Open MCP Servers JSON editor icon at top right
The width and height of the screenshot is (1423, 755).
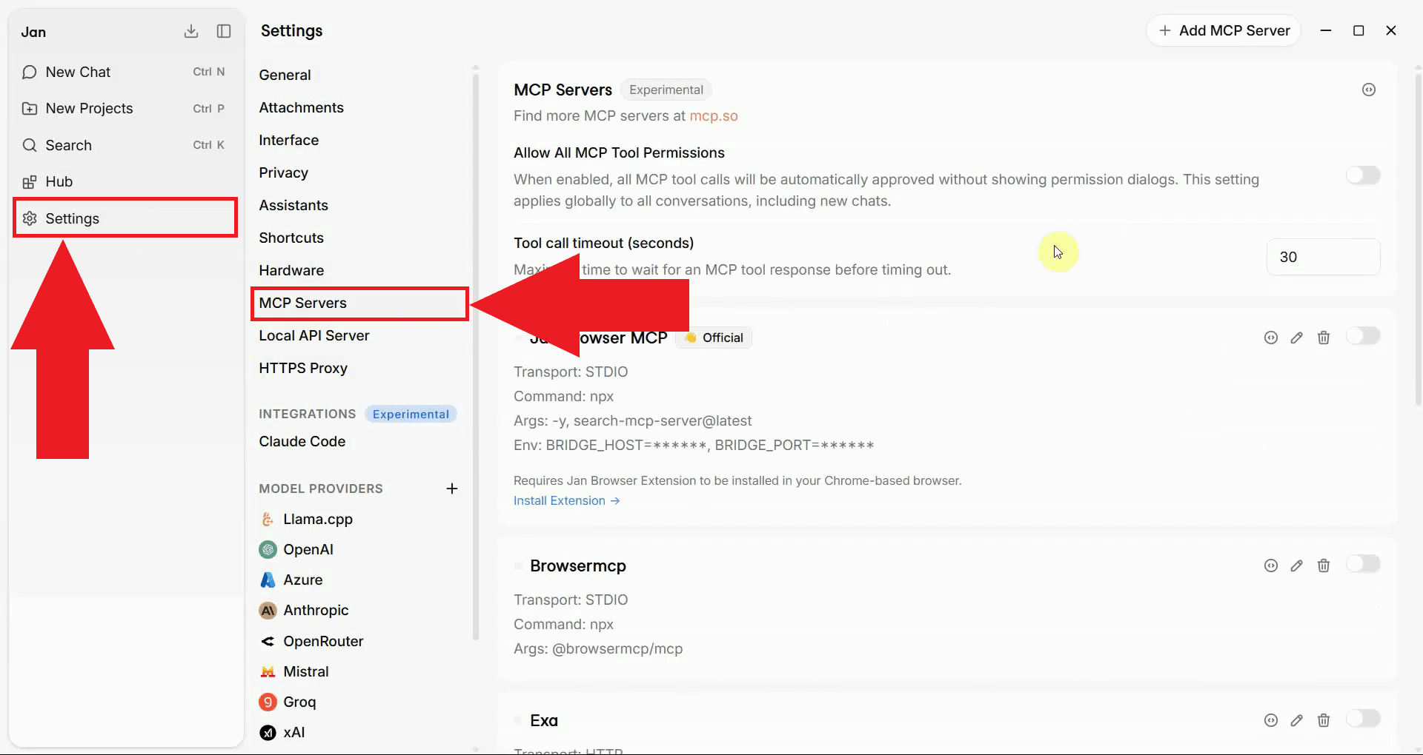tap(1369, 90)
